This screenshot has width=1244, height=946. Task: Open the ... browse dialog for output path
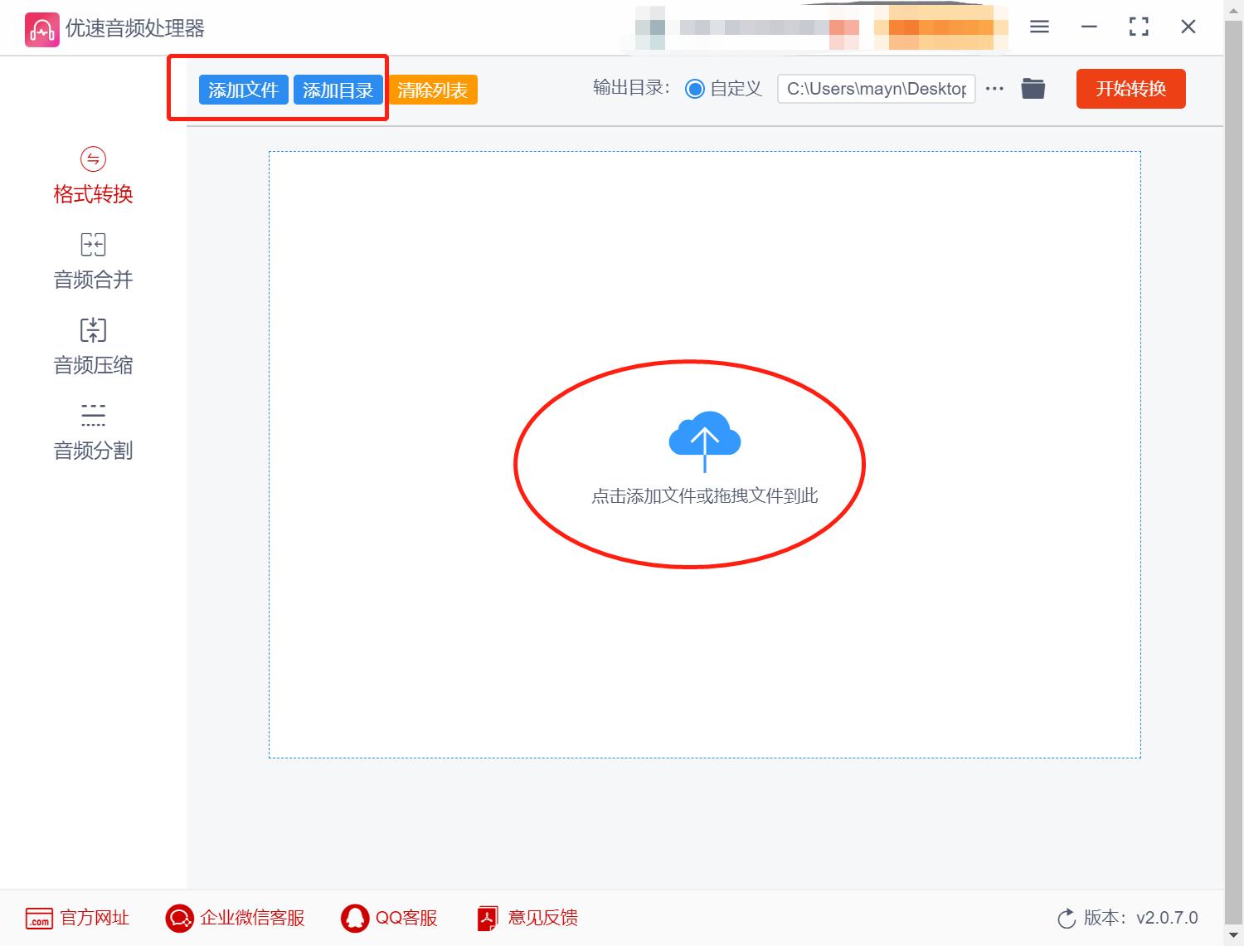pos(994,88)
